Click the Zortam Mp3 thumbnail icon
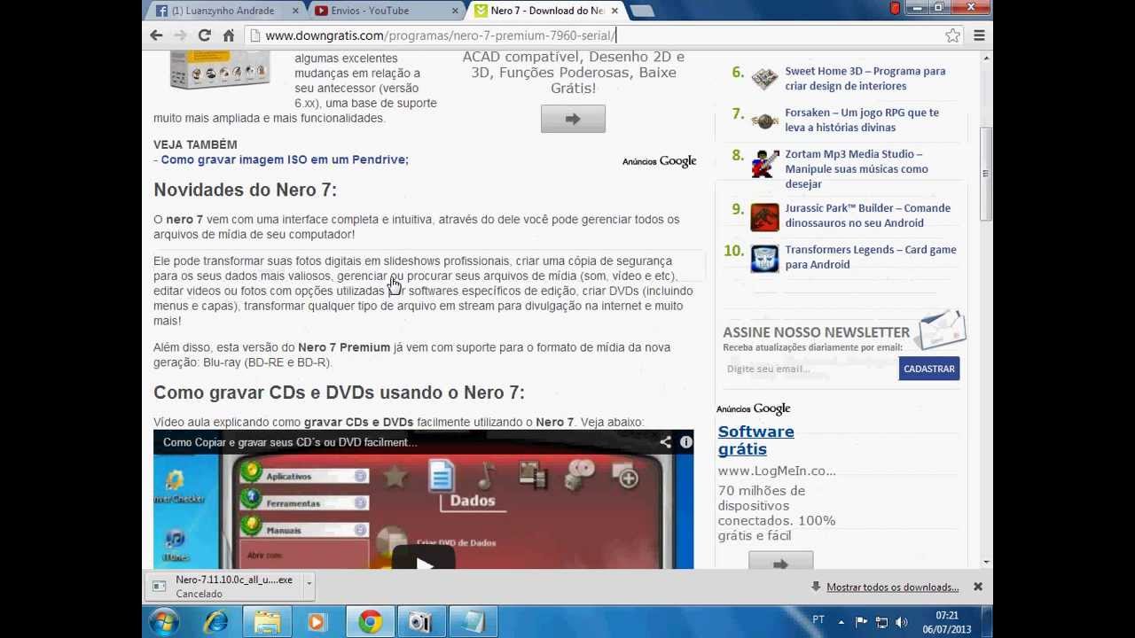The width and height of the screenshot is (1135, 638). pos(764,163)
